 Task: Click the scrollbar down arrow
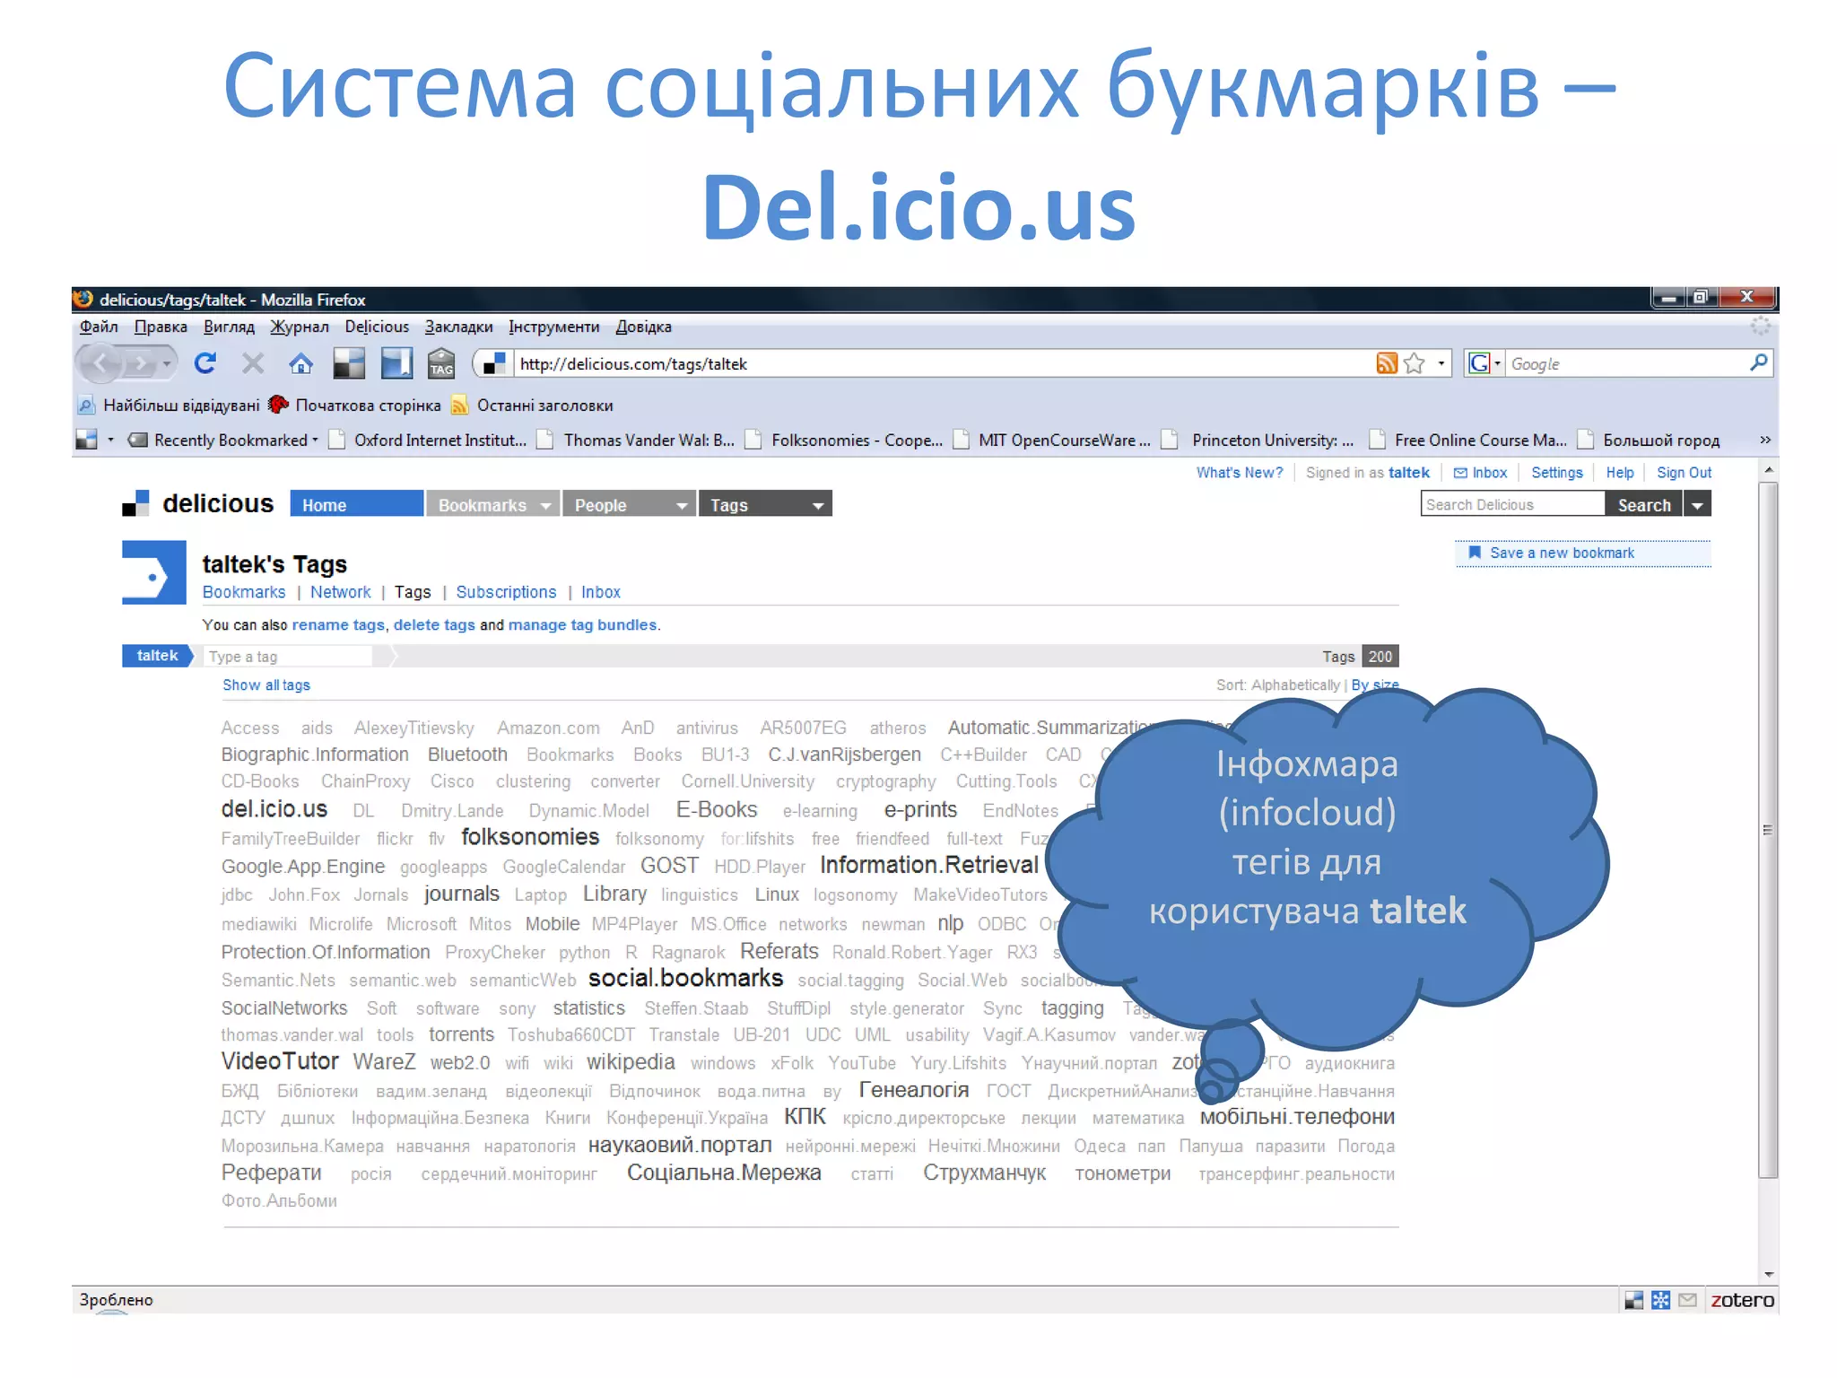point(1768,1275)
